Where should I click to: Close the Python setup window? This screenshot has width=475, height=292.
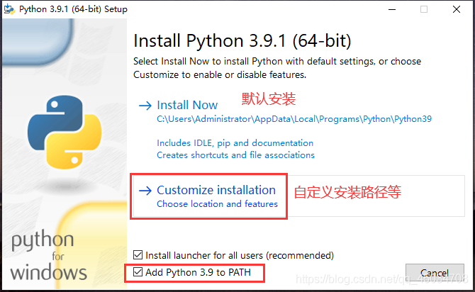click(457, 9)
